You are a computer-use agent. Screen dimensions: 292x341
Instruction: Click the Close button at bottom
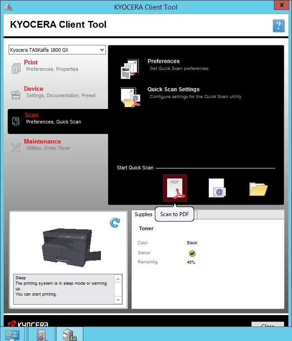[x=268, y=324]
